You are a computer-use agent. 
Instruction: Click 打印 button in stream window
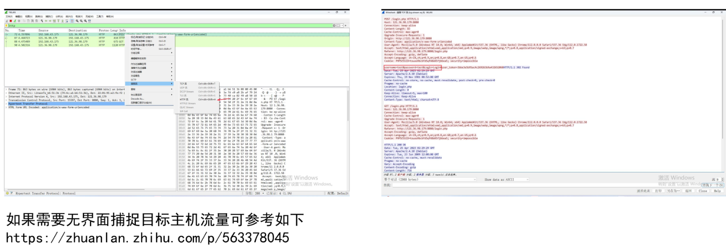click(658, 191)
